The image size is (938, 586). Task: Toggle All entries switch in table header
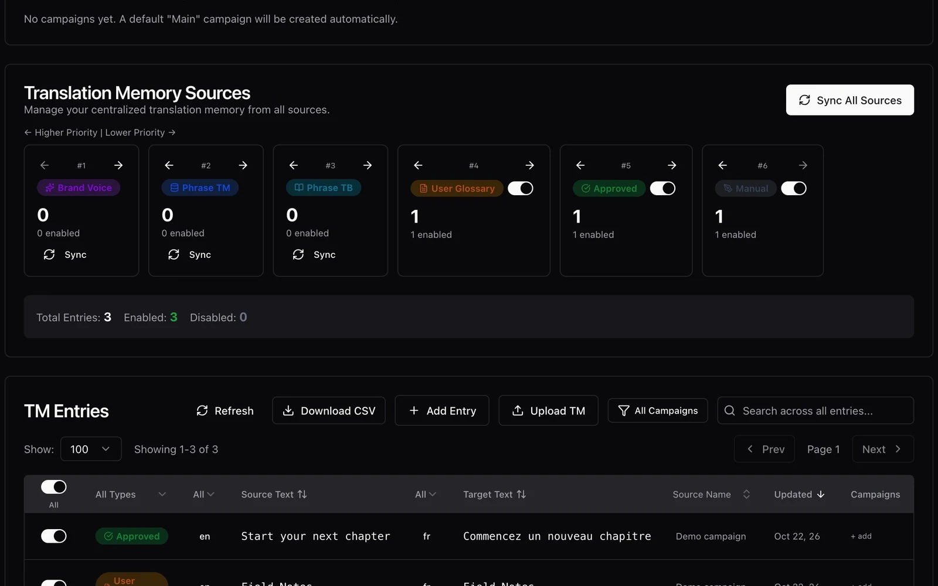coord(54,487)
